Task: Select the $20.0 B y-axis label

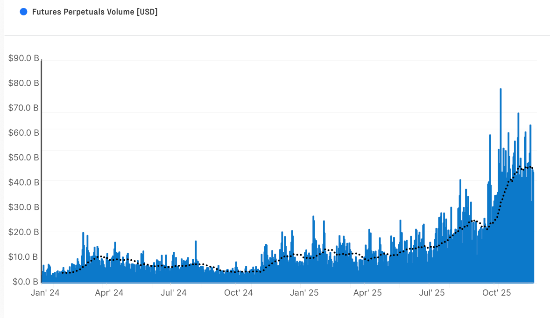Action: pos(23,232)
